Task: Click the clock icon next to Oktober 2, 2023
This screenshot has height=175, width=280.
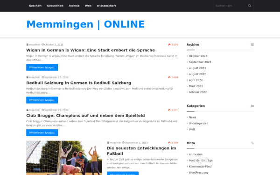Action: (x=42, y=45)
